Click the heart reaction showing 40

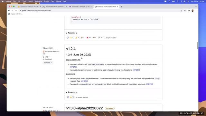tap(89, 38)
